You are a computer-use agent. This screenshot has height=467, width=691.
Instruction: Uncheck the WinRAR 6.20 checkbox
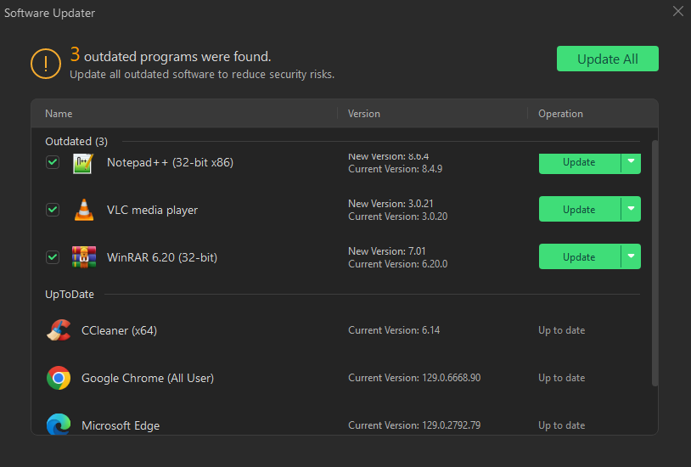tap(53, 257)
